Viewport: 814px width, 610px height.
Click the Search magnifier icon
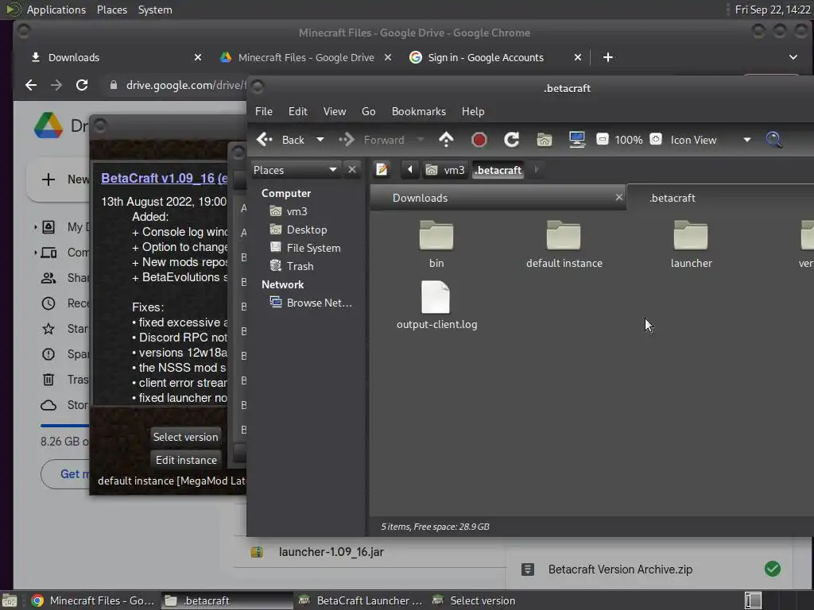point(773,140)
